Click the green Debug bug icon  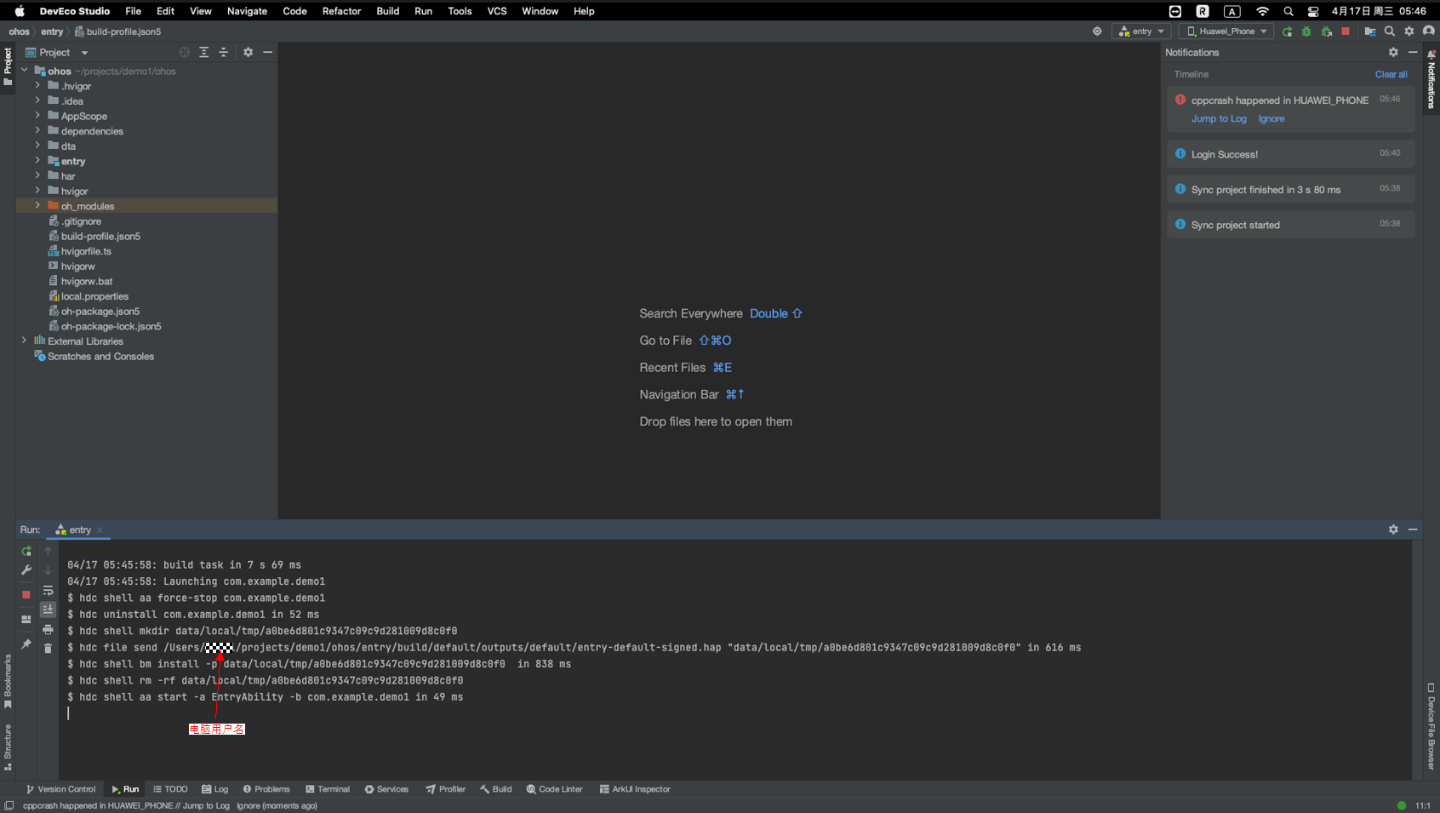point(1306,31)
